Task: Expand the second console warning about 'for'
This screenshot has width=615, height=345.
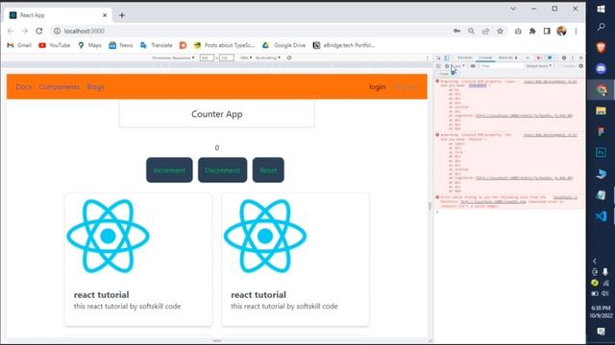Action: click(x=442, y=135)
